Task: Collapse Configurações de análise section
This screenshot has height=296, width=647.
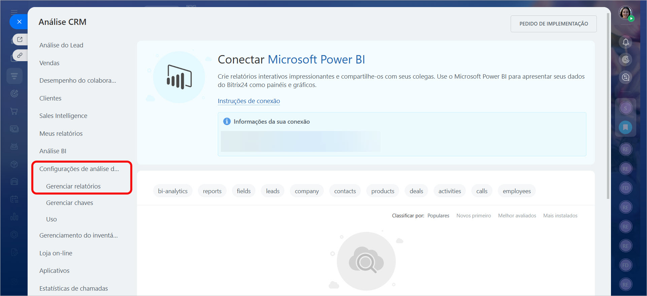Action: tap(79, 169)
